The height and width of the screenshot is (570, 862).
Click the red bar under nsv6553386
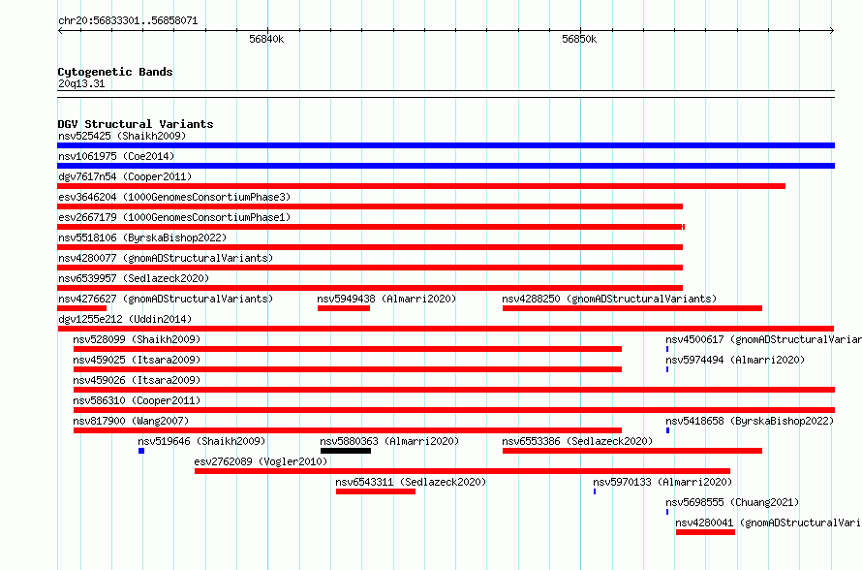(632, 451)
